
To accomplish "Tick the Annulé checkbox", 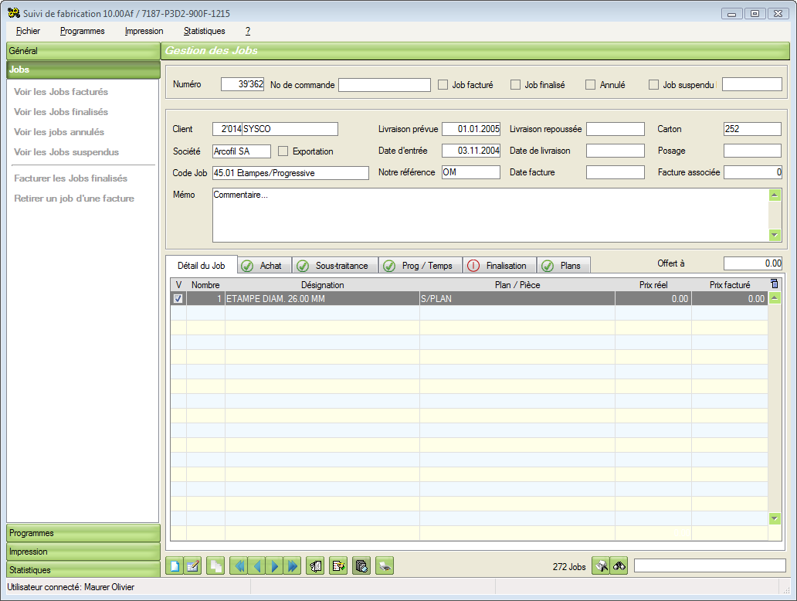I will [591, 85].
